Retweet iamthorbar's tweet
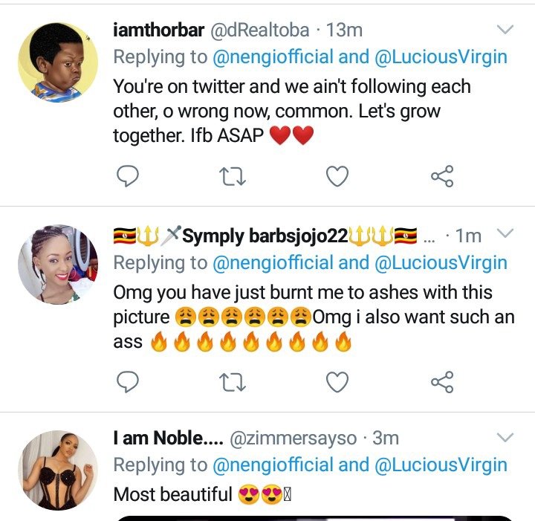535x521 pixels. click(x=233, y=176)
